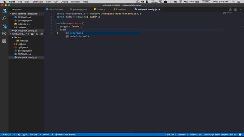The image size is (244, 137).
Task: Click the TODOs status bar item
Action: click(34, 134)
